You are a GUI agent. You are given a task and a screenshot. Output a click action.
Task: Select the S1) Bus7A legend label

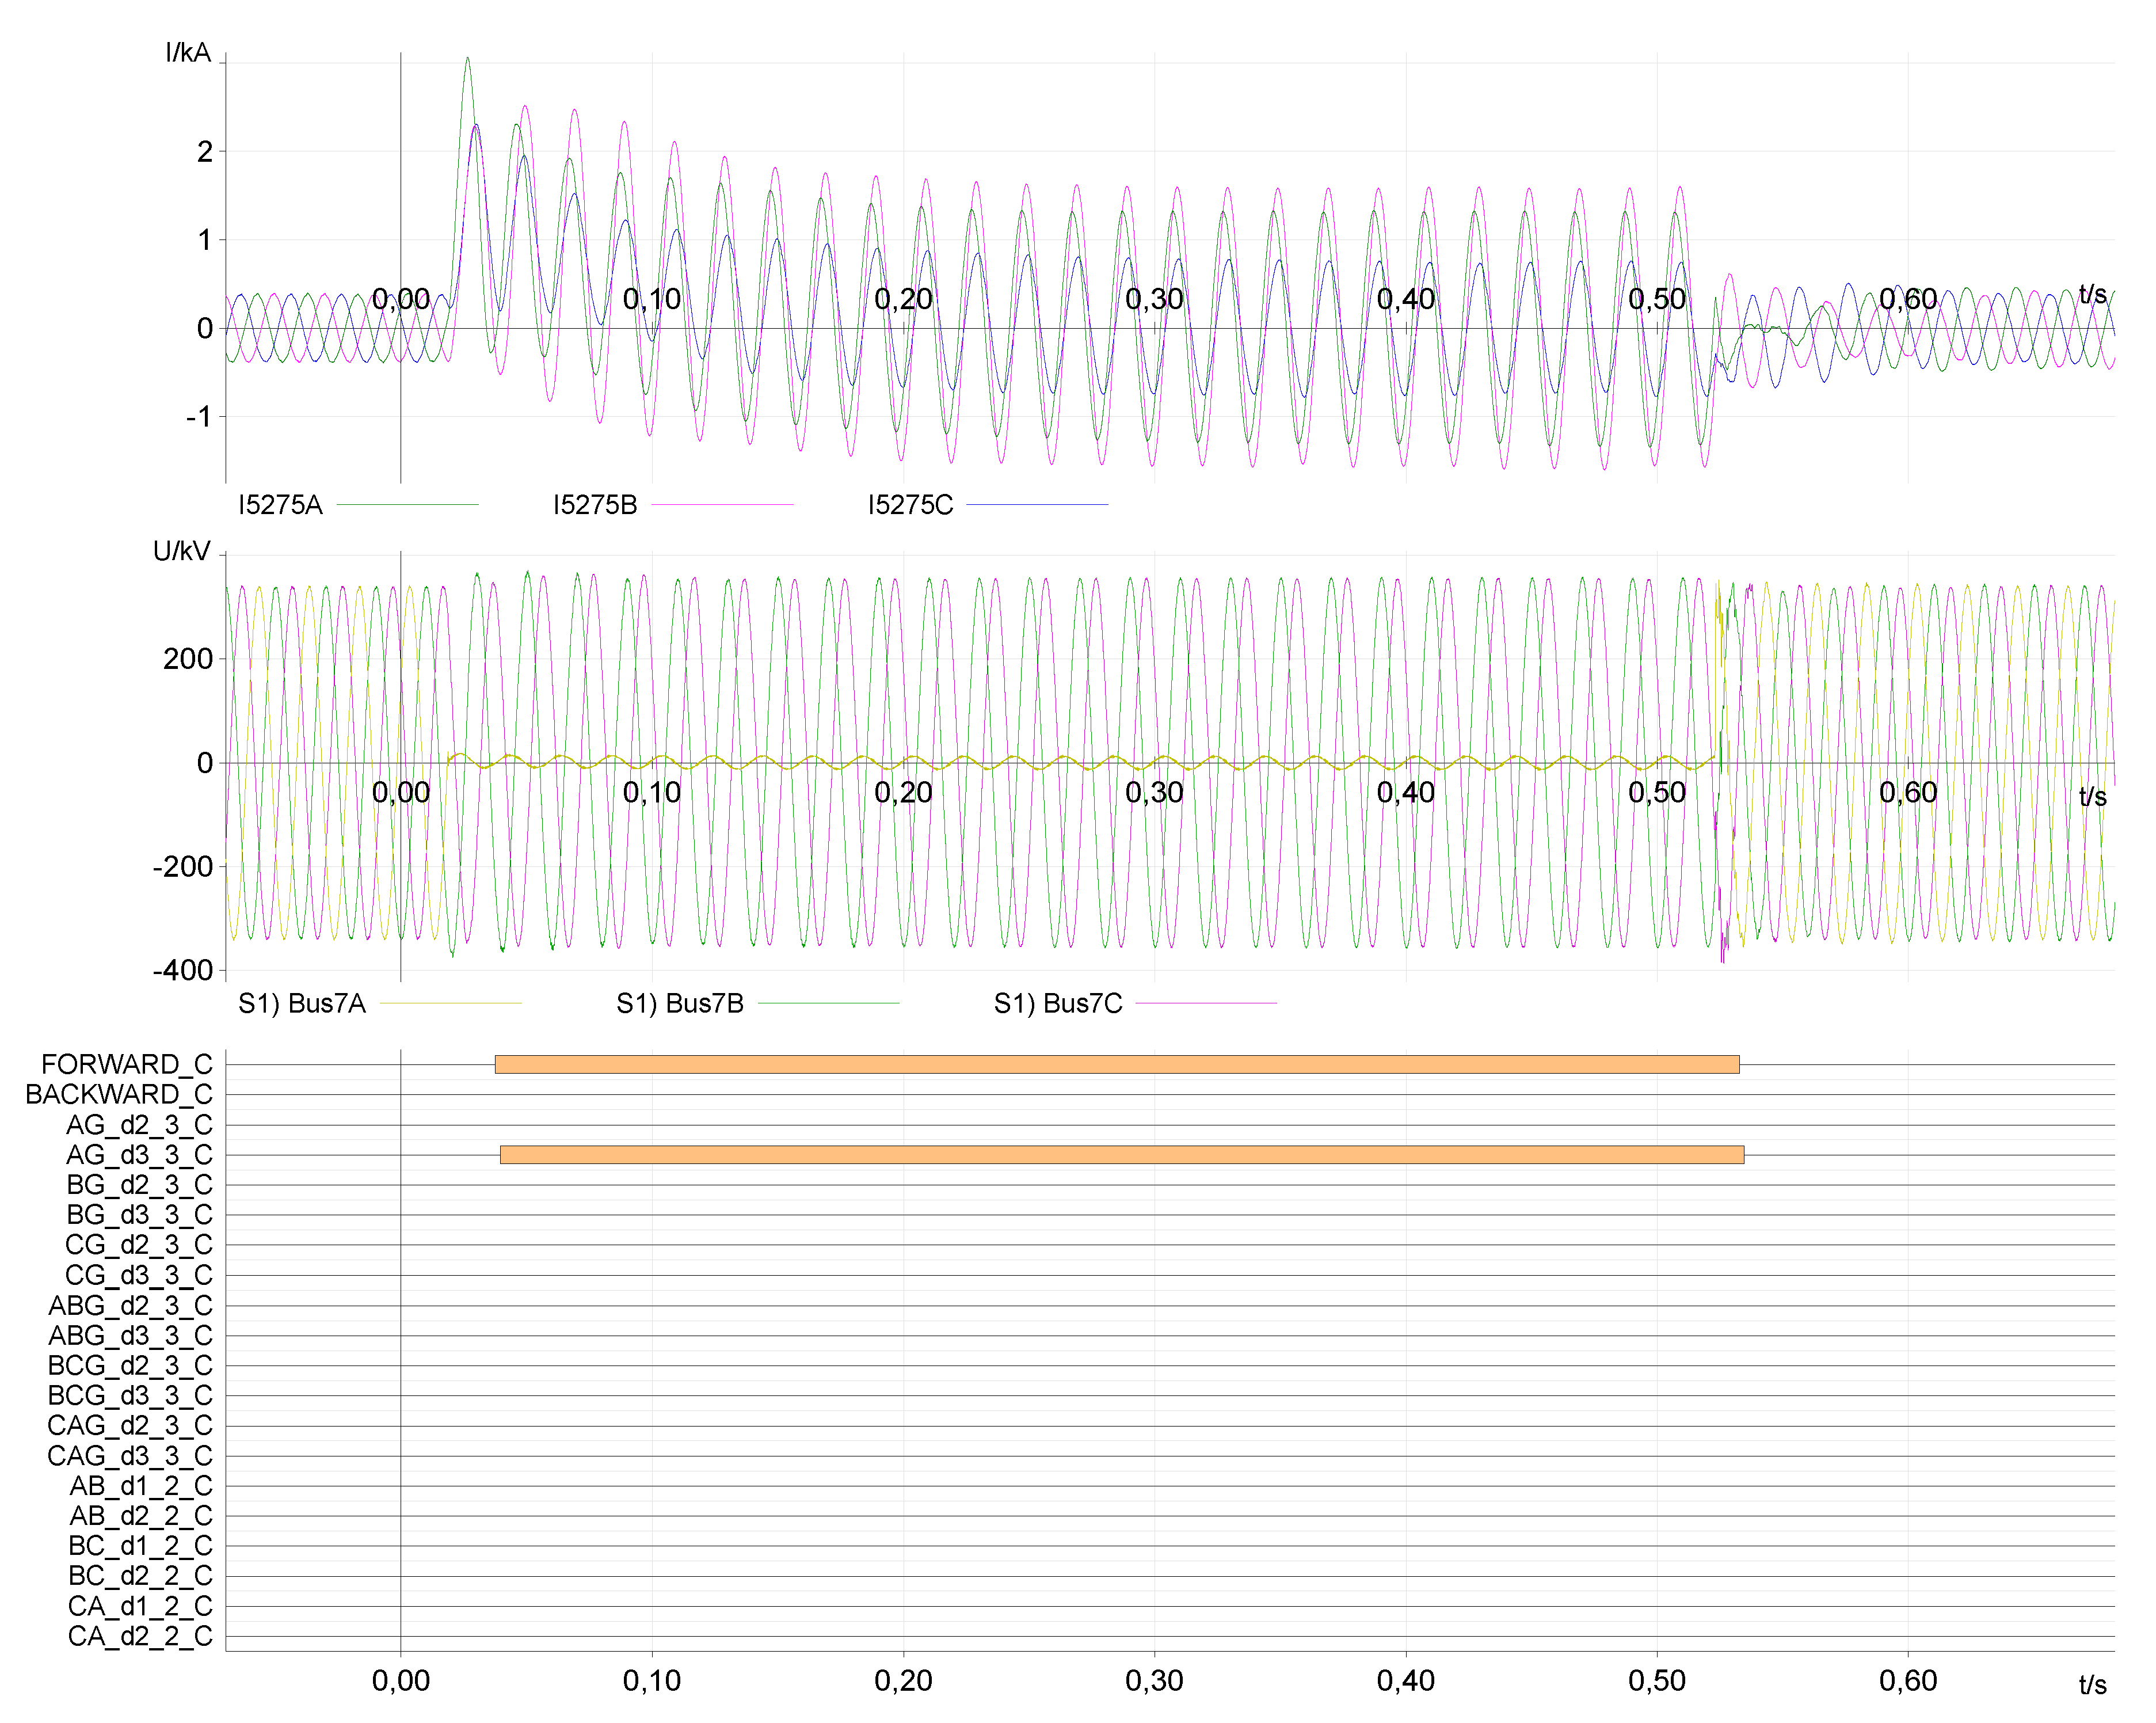302,1003
